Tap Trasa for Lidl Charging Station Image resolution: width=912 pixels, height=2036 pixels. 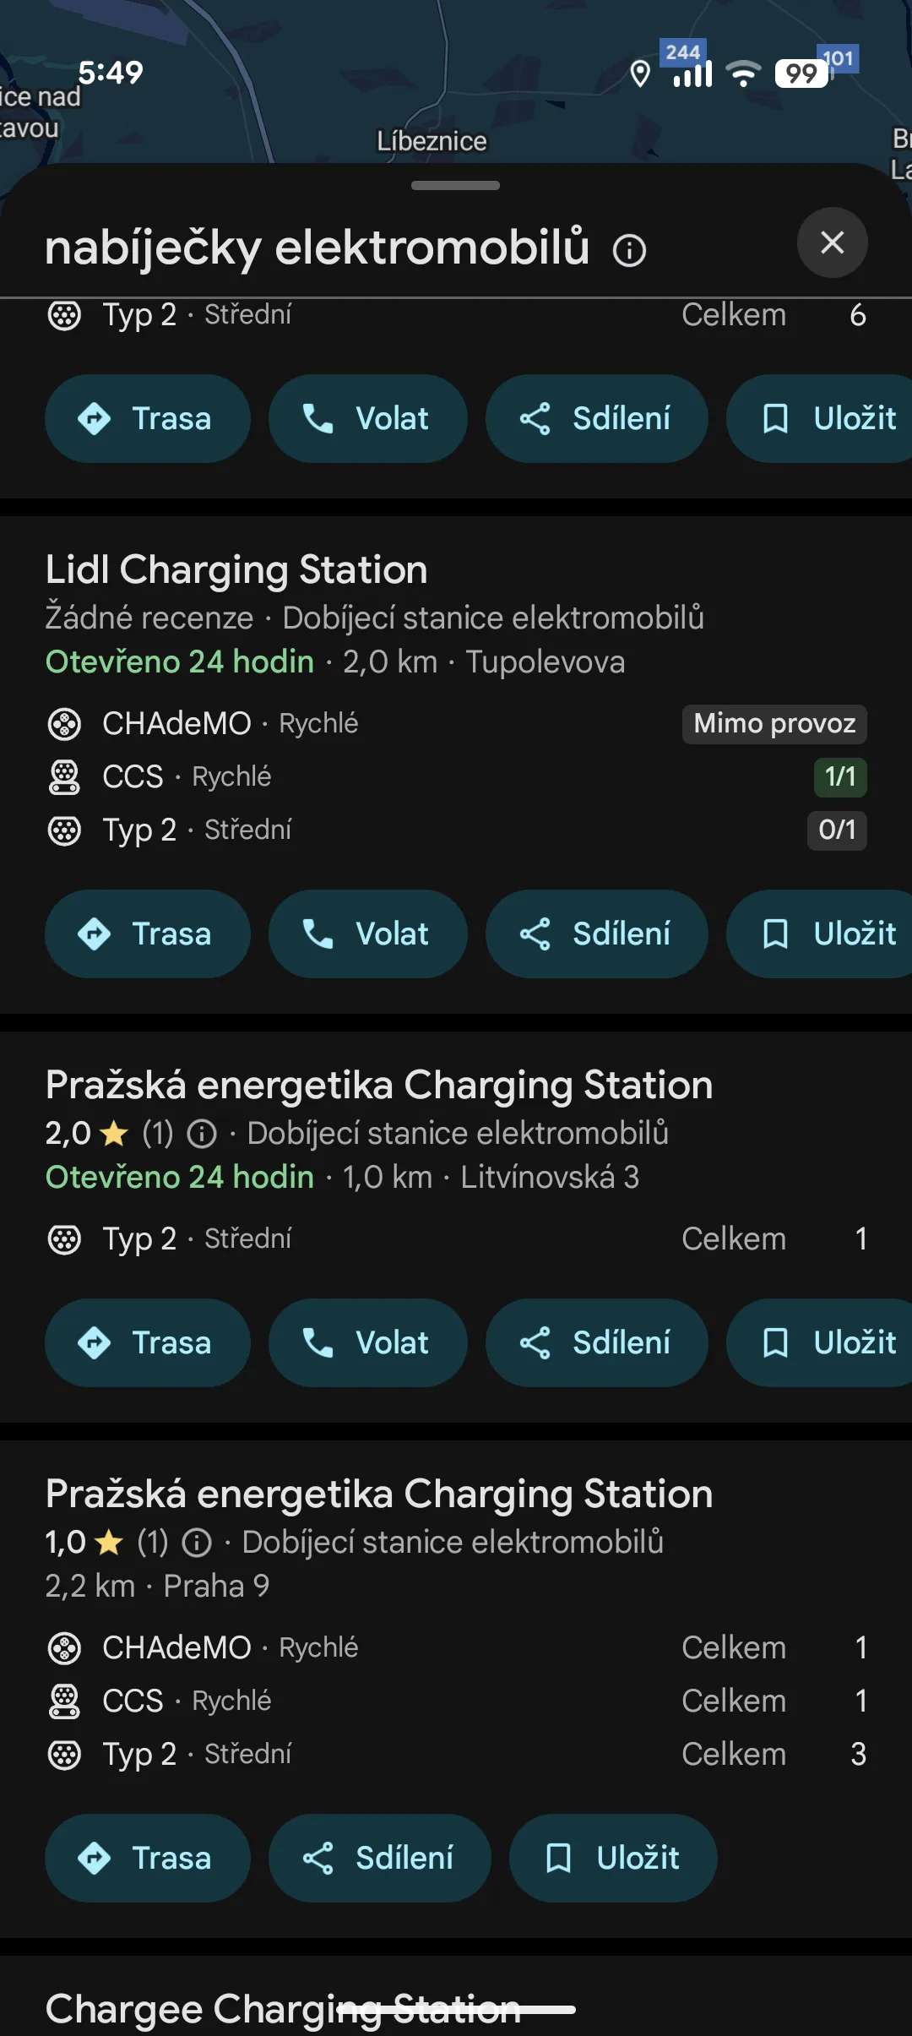[x=147, y=934]
